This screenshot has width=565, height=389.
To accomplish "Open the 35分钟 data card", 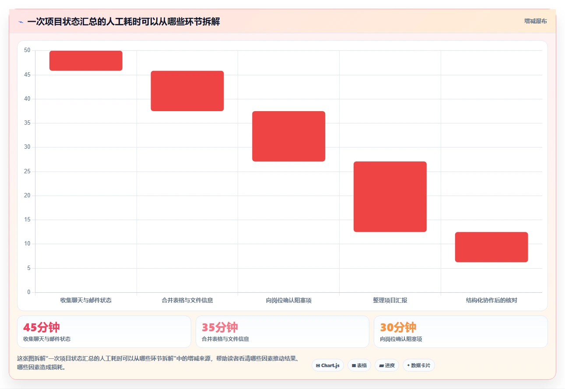I will pos(282,332).
